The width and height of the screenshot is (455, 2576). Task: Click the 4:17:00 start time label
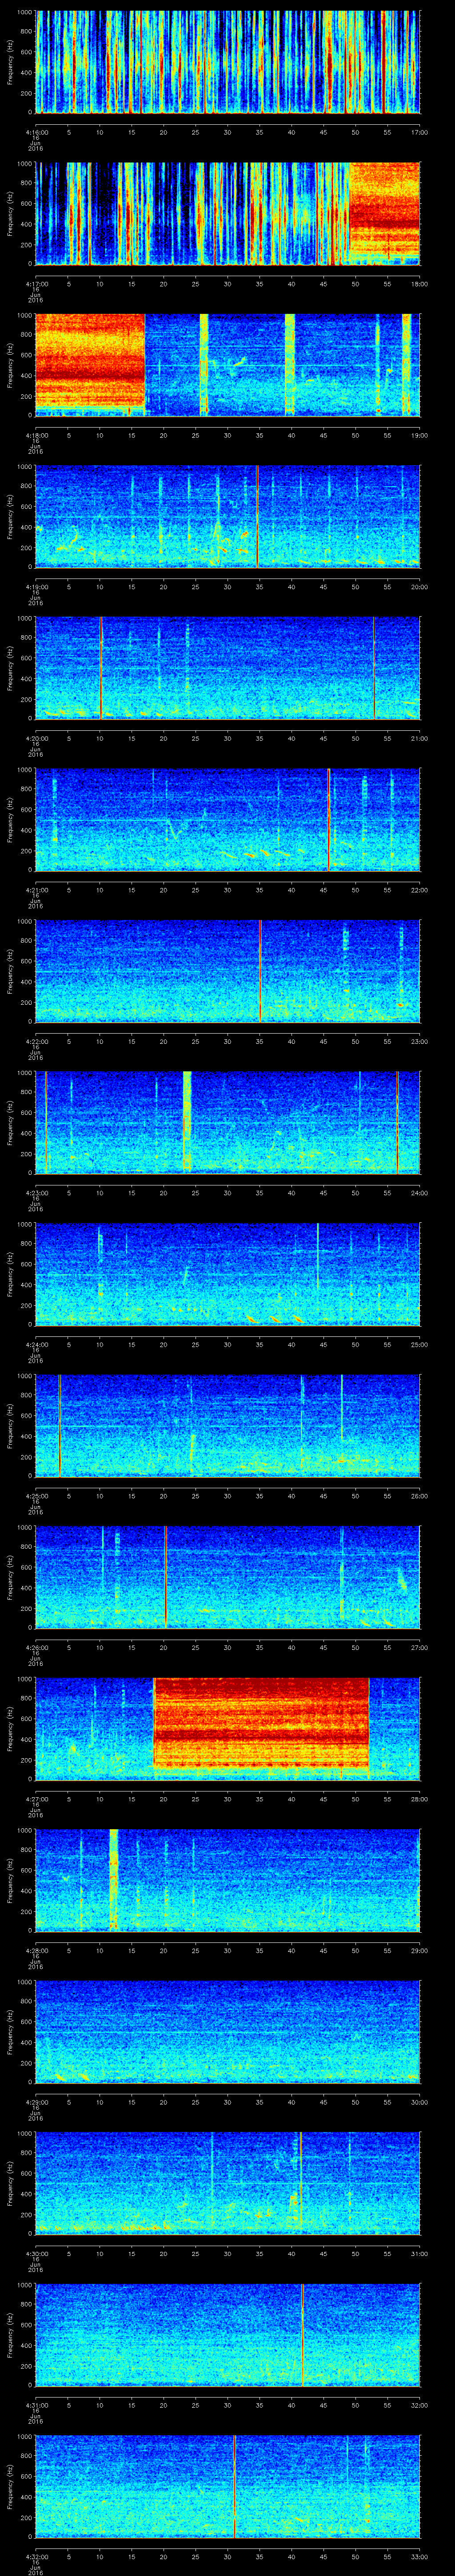(36, 284)
